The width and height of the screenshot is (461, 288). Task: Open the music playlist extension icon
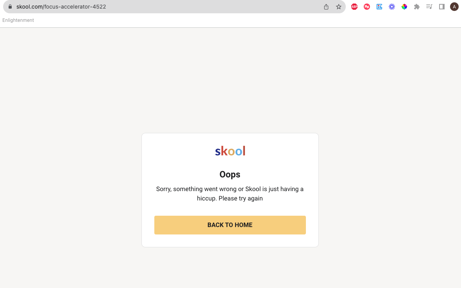(429, 7)
